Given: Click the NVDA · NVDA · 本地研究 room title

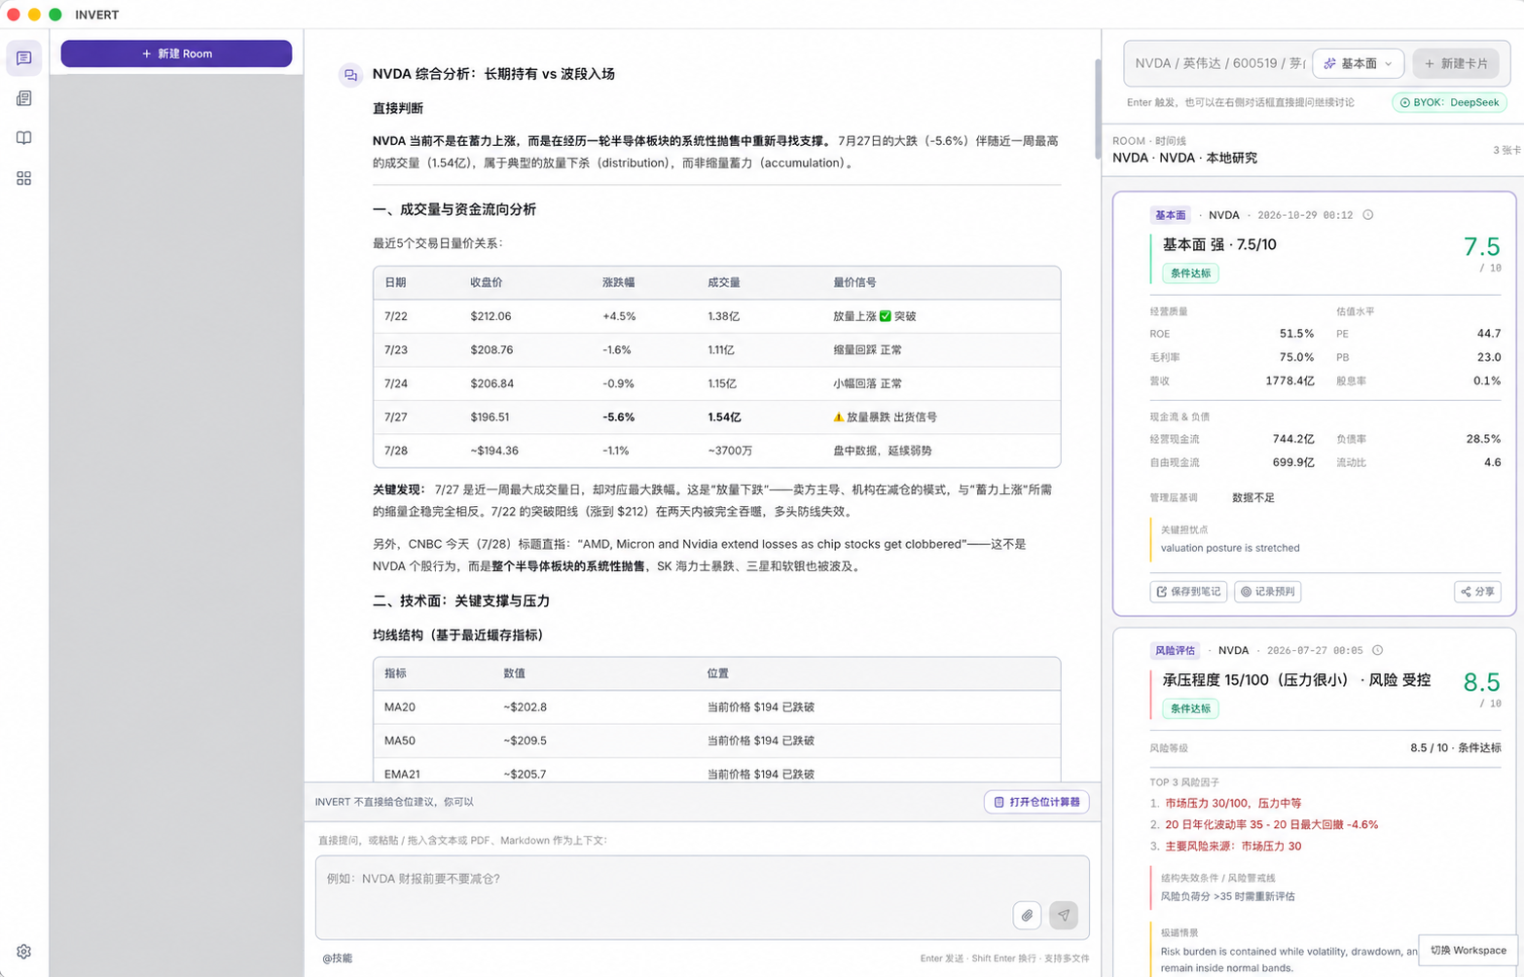Looking at the screenshot, I should (1184, 158).
